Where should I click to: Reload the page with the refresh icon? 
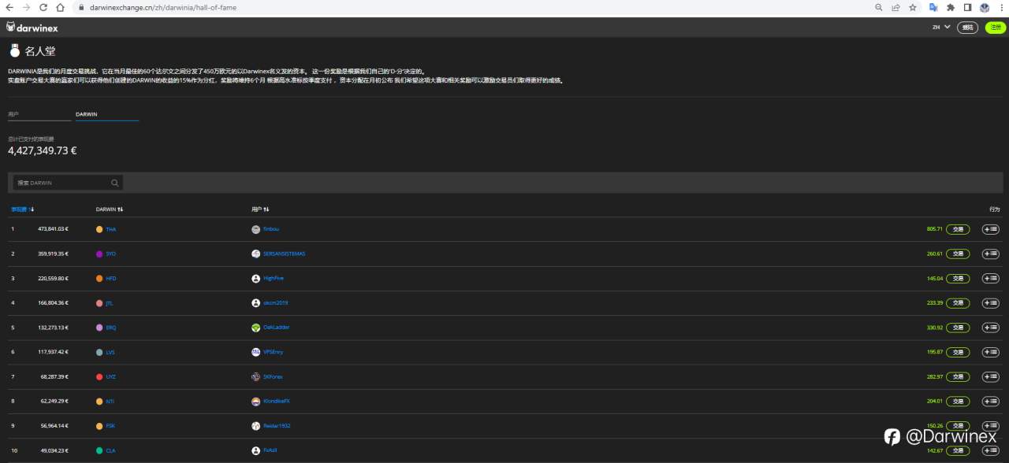43,7
